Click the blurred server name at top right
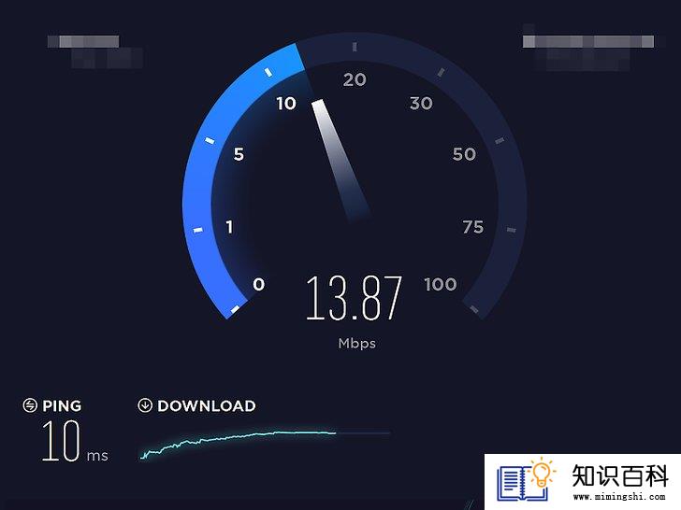 coord(589,48)
